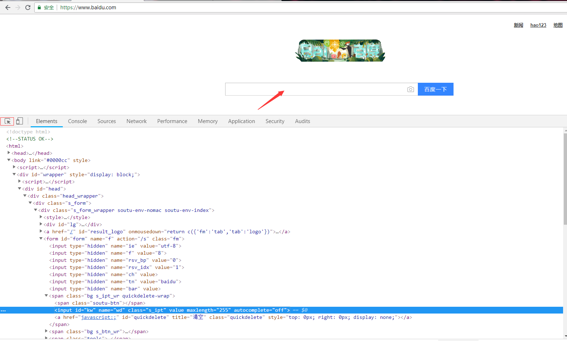This screenshot has width=567, height=341.
Task: Select hidden input name="rsv_bp" row
Action: click(x=115, y=260)
